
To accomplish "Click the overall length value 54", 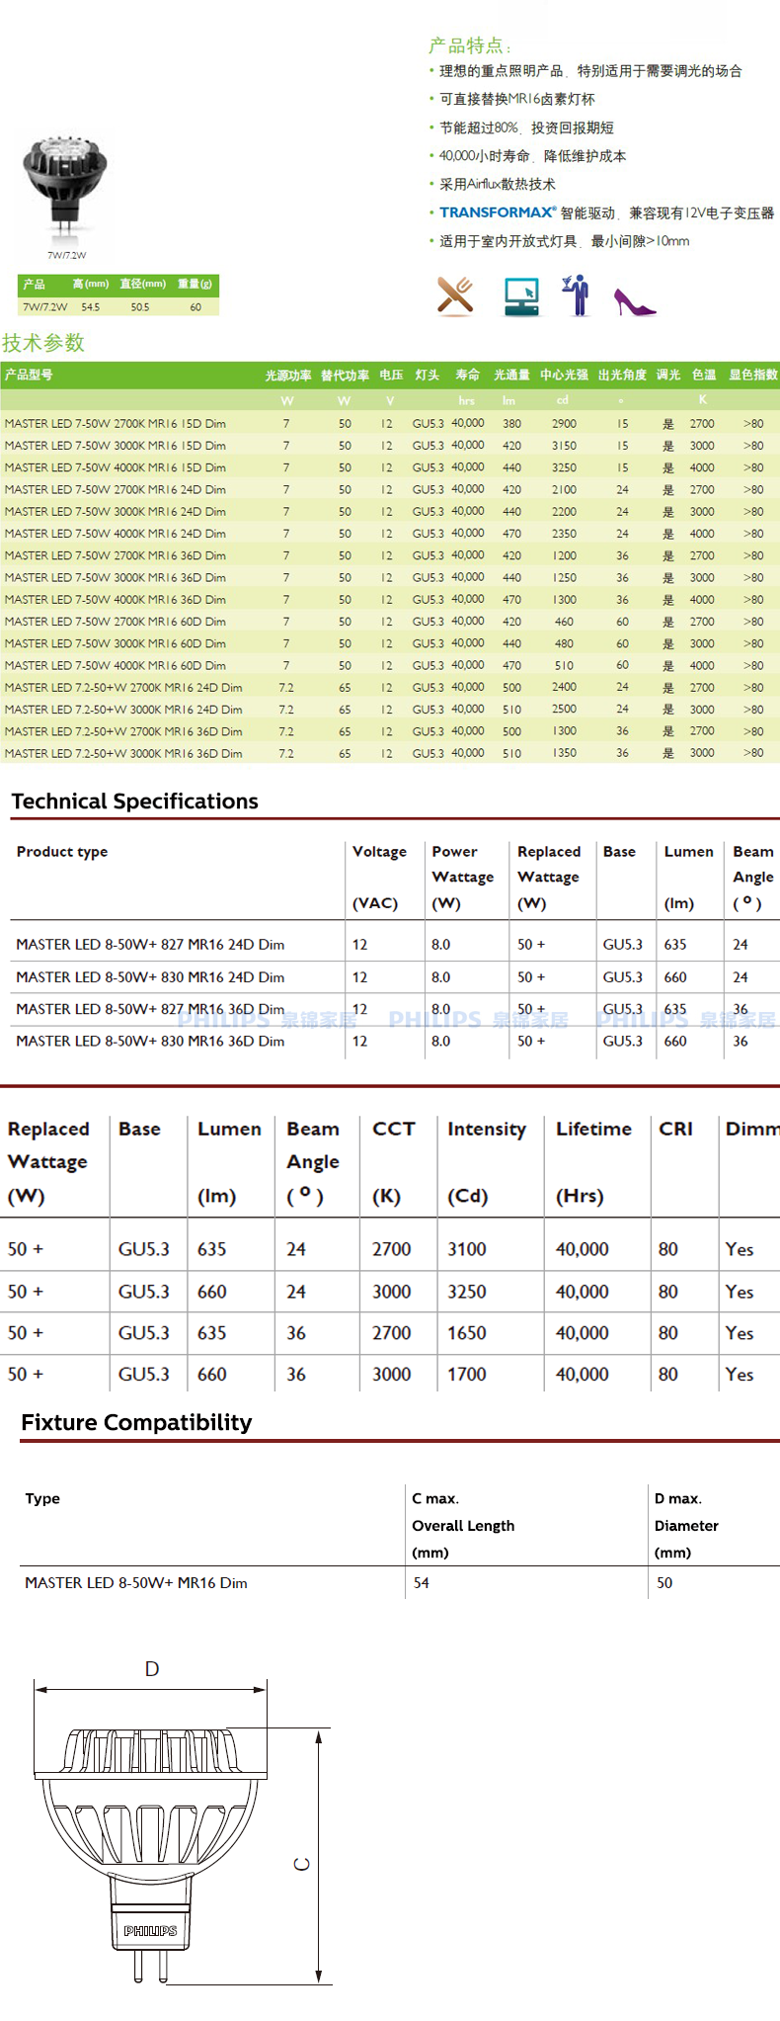I will [x=421, y=1582].
